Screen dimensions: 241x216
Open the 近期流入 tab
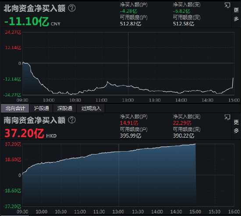point(91,108)
